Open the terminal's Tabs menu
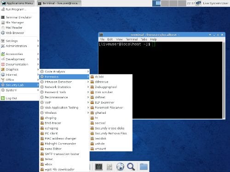Screen dimensions: 230x172 pos(144,39)
